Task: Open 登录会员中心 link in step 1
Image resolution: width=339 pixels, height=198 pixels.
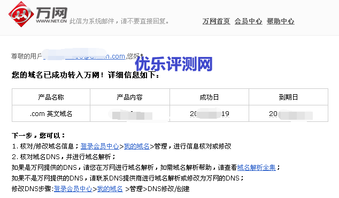Action: [100, 146]
